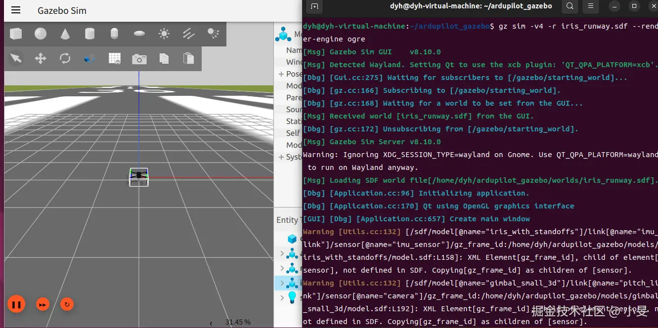Click the model icon in component inspector header
Image resolution: width=658 pixels, height=328 pixels.
click(x=284, y=34)
